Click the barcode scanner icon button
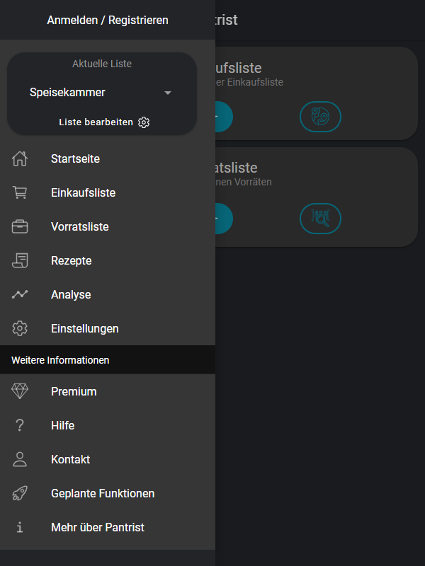 (x=320, y=219)
